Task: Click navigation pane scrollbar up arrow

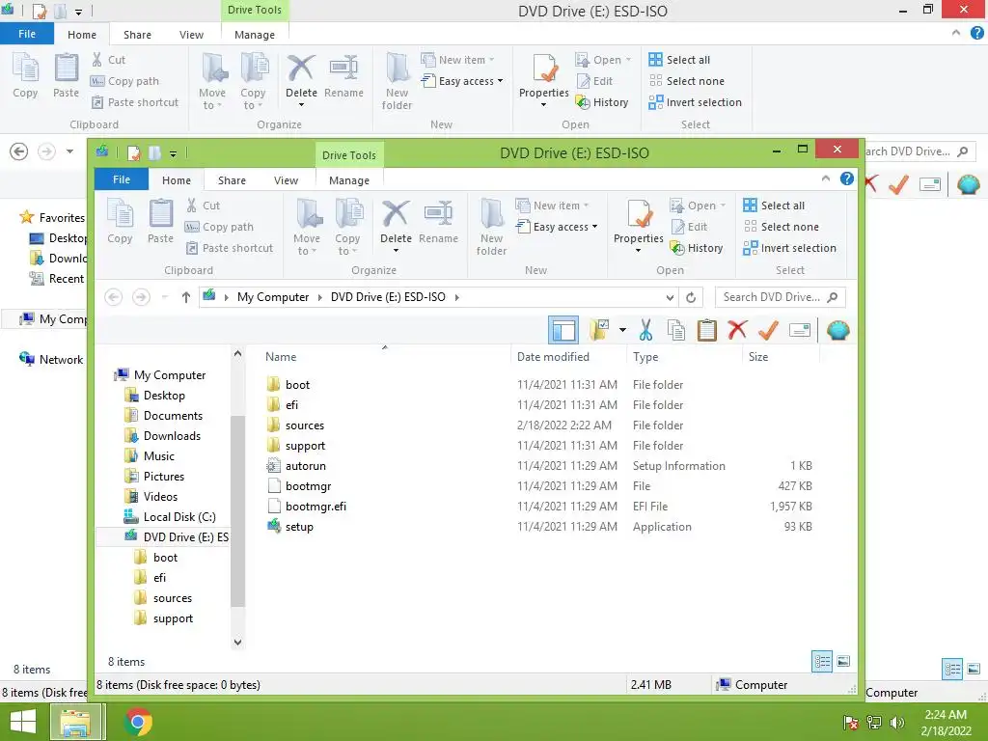Action: 237,354
